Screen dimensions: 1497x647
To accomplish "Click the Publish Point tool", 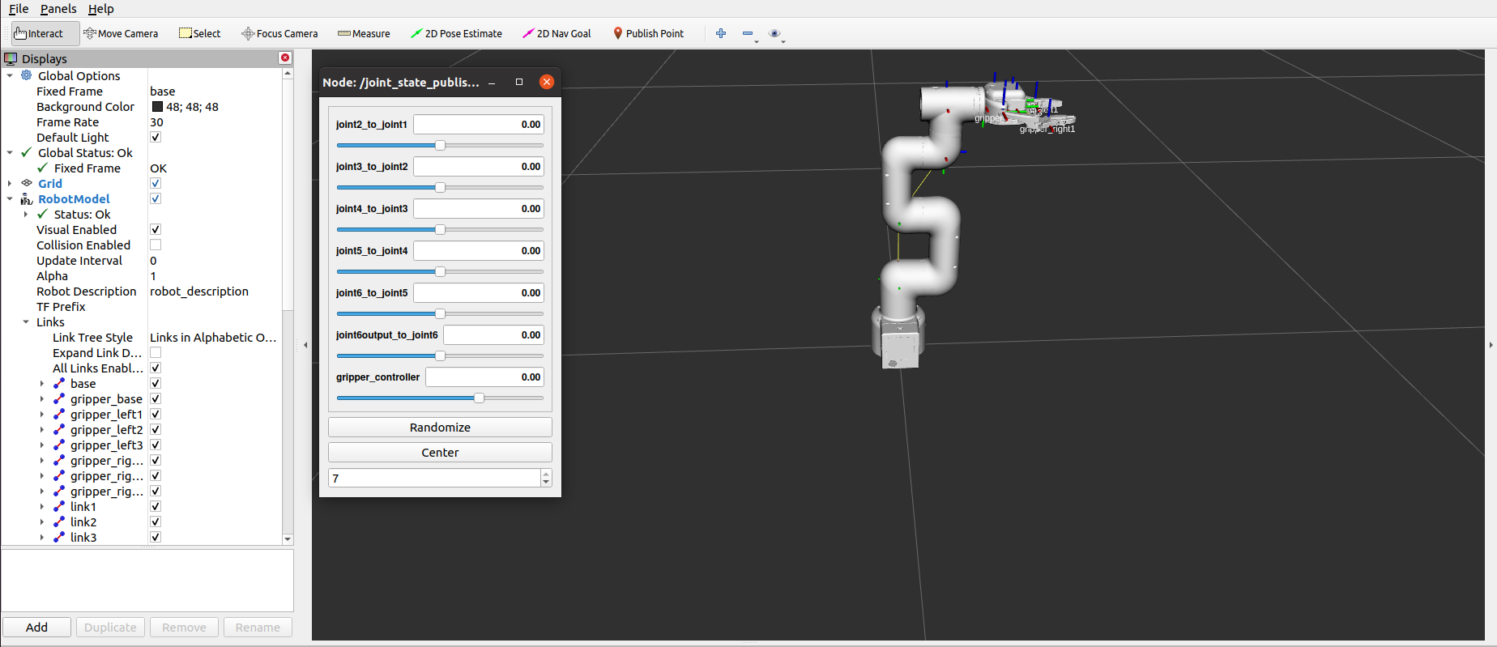I will (x=648, y=33).
